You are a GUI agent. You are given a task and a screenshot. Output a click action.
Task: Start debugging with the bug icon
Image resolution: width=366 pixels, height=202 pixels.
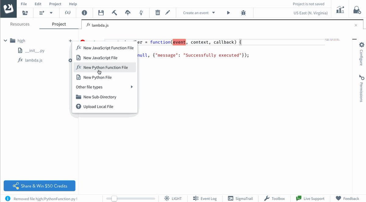(x=243, y=13)
